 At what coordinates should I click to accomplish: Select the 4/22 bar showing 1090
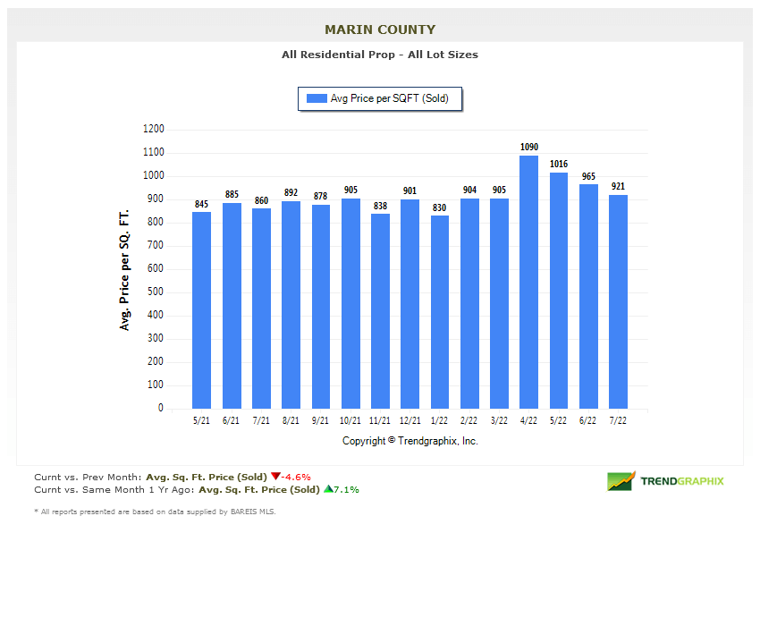point(529,282)
